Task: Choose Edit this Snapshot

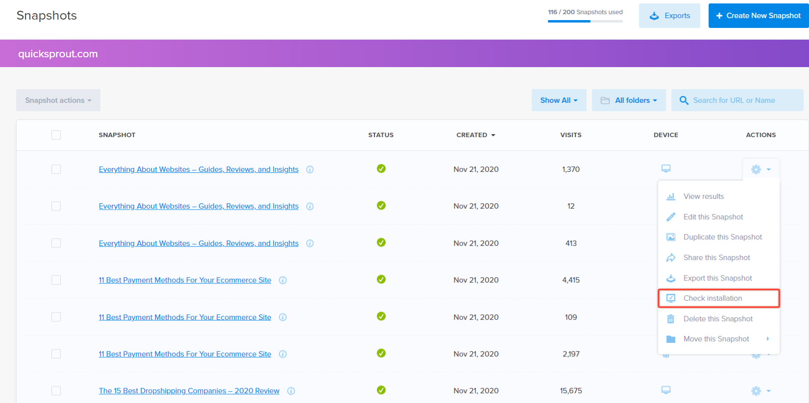Action: pos(718,217)
